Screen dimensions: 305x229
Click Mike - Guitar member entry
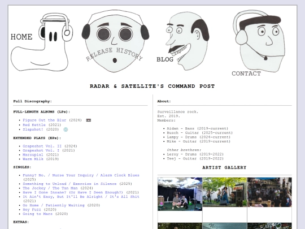(199, 141)
